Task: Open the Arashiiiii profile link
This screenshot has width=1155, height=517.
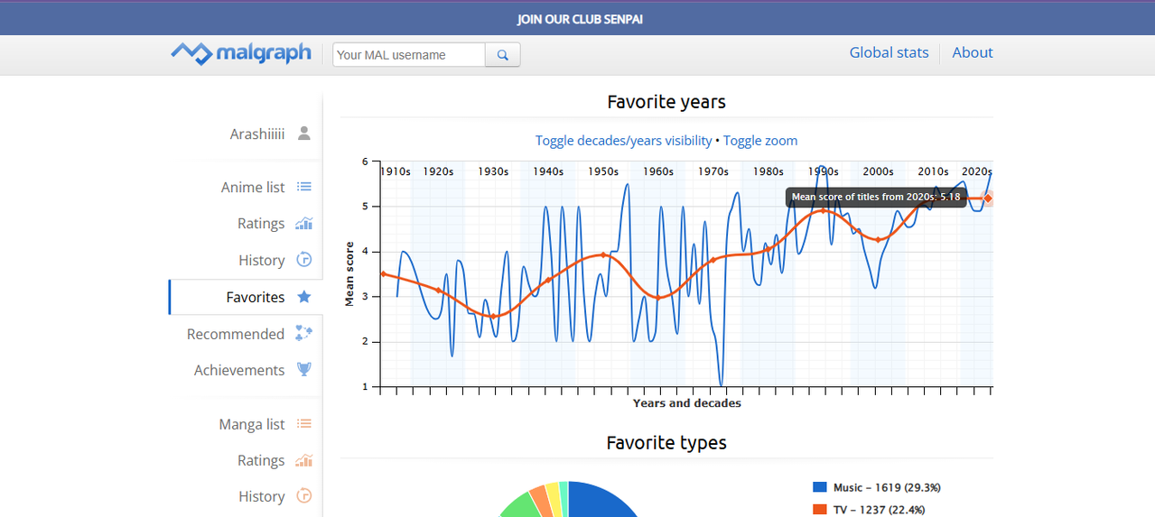Action: pyautogui.click(x=257, y=134)
